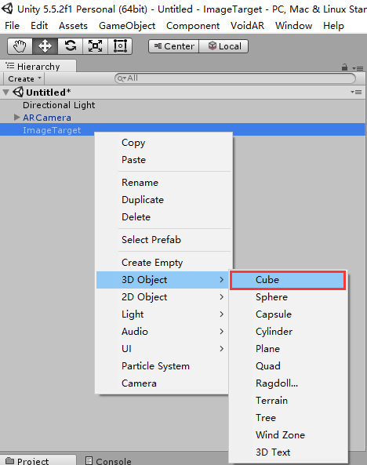Choose Duplicate from context menu

pyautogui.click(x=143, y=200)
